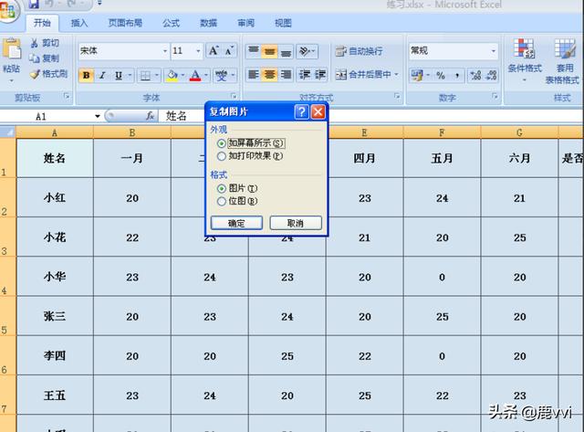
Task: Decrease decimal places
Action: tap(491, 75)
